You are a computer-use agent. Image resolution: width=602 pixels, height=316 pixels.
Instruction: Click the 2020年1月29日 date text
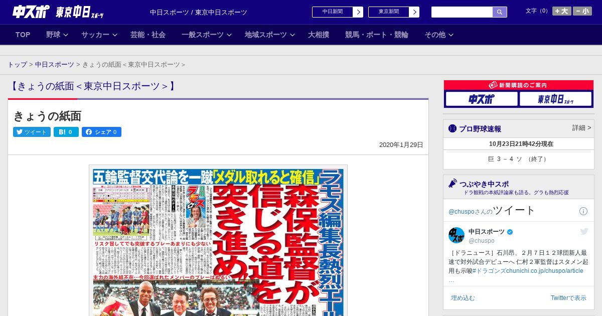pyautogui.click(x=401, y=145)
